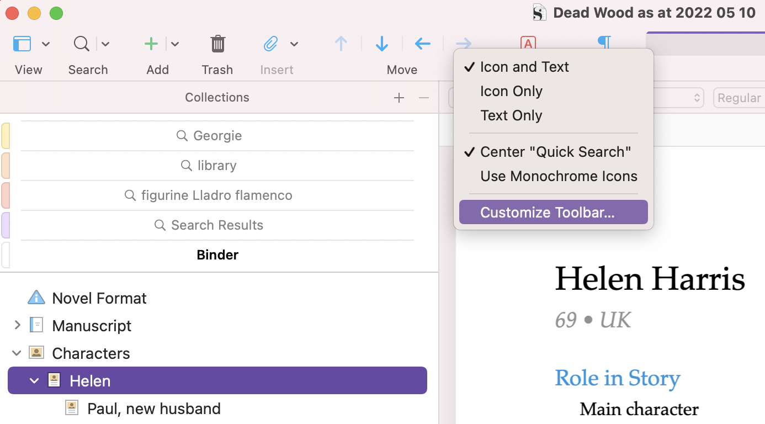Select Icon Only from the context menu
Viewport: 765px width, 424px height.
coord(511,91)
